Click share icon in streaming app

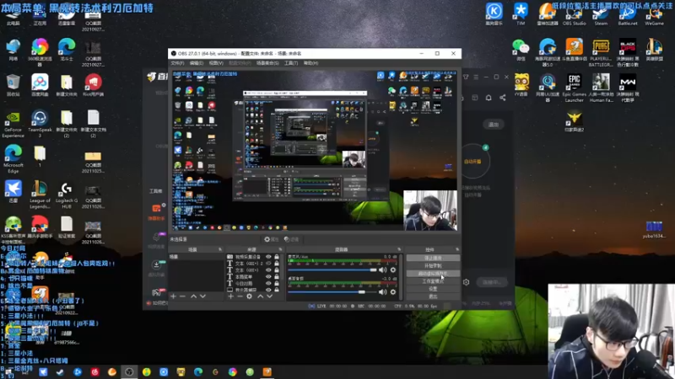point(502,98)
